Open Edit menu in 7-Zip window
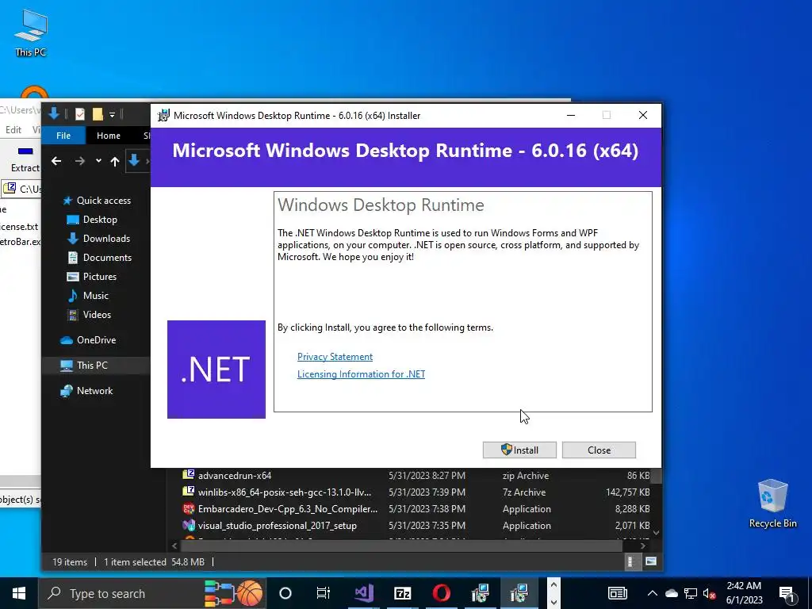The image size is (812, 609). (13, 129)
